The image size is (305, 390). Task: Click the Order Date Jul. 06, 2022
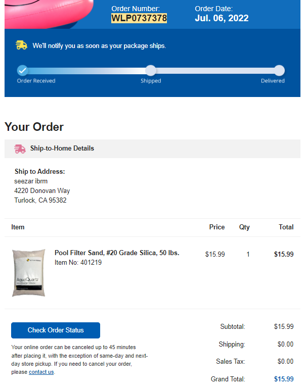222,18
